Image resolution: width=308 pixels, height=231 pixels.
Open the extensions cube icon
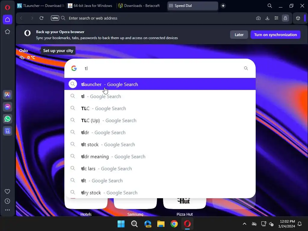[298, 18]
